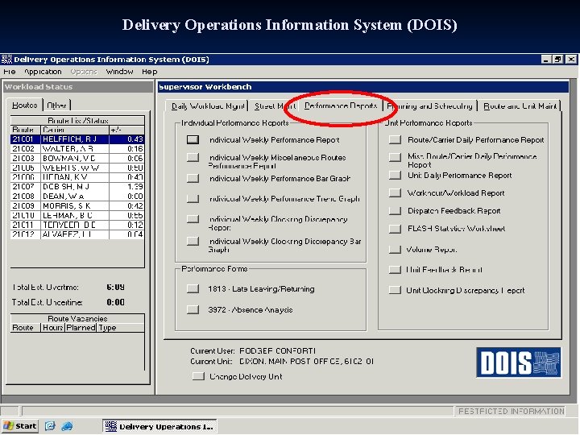Open the Window menu
The height and width of the screenshot is (435, 580).
119,72
